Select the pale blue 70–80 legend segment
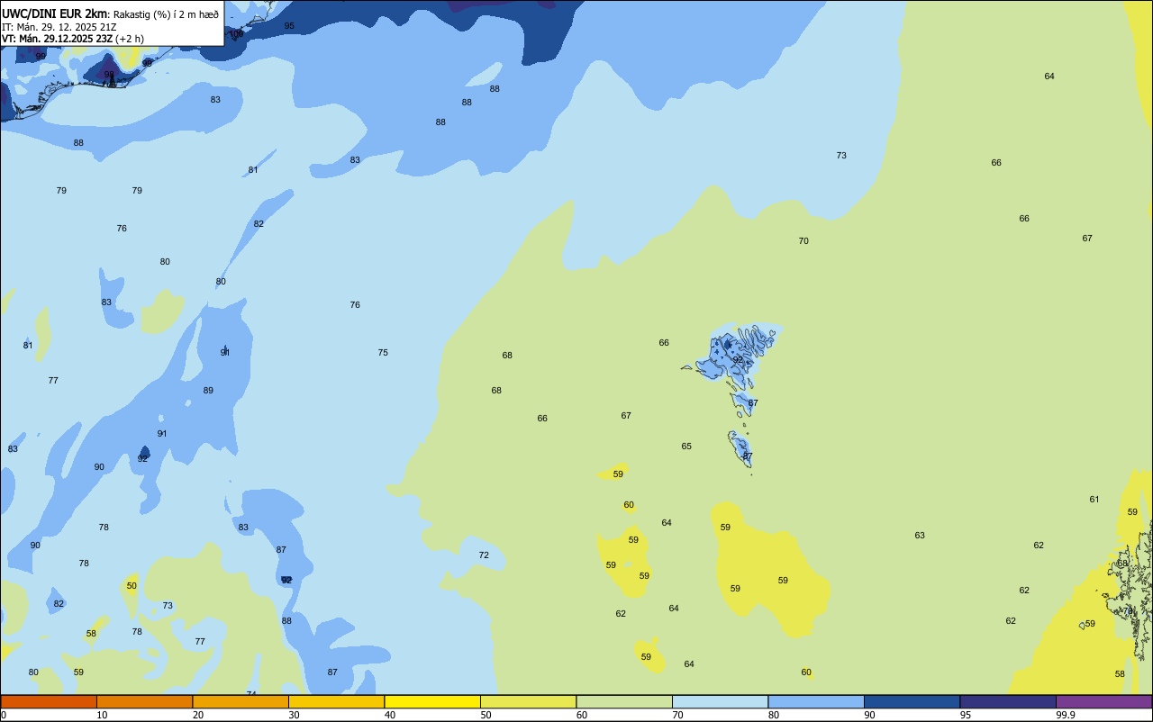 click(x=720, y=701)
